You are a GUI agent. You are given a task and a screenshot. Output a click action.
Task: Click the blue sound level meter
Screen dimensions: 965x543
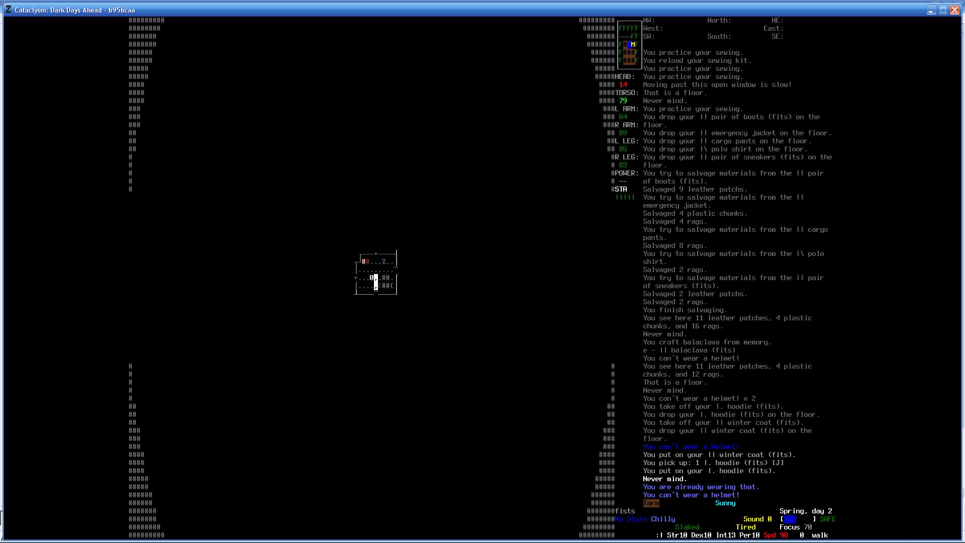790,519
